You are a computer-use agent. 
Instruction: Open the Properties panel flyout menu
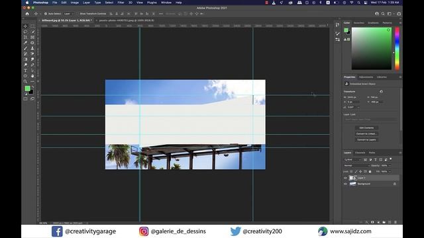point(400,77)
